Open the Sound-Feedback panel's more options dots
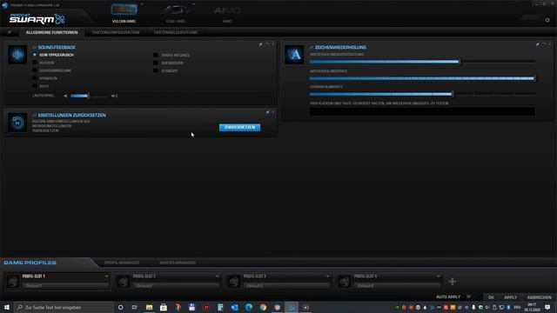 coord(273,44)
